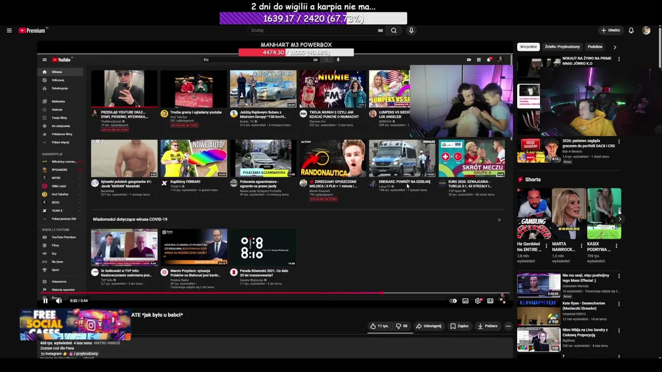Select the Źródło: Przybrudzony chip
This screenshot has width=662, height=372.
click(x=562, y=47)
